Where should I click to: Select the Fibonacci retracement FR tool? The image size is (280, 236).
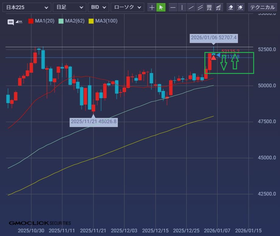pos(209,7)
